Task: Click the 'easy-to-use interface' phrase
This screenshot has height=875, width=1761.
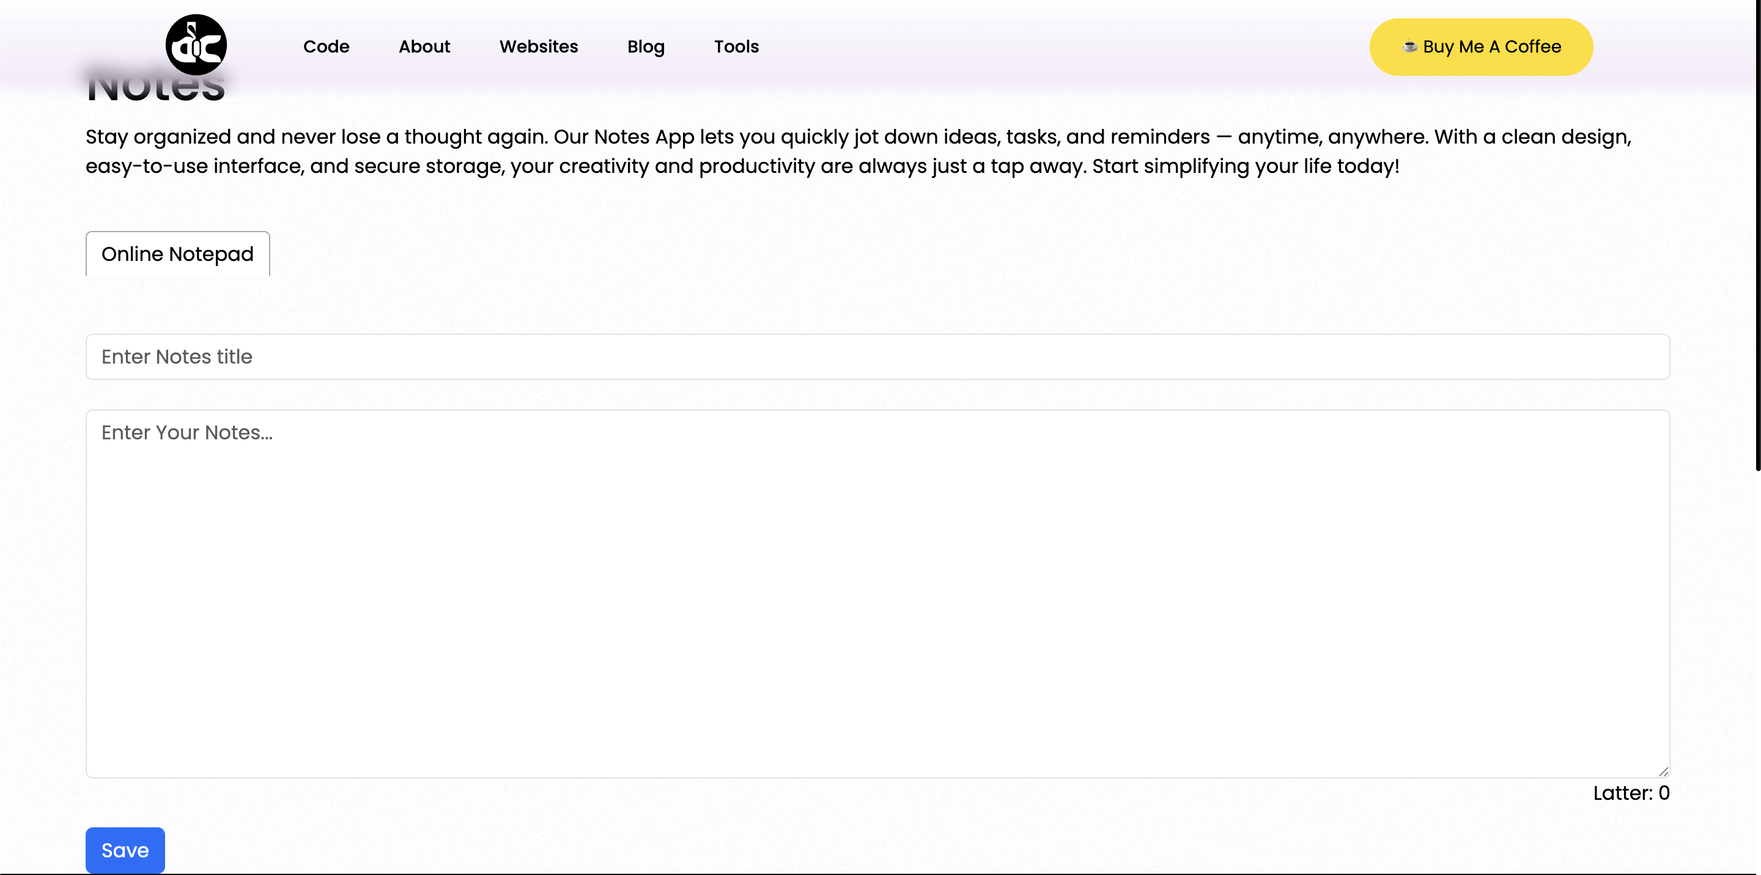Action: pyautogui.click(x=194, y=166)
